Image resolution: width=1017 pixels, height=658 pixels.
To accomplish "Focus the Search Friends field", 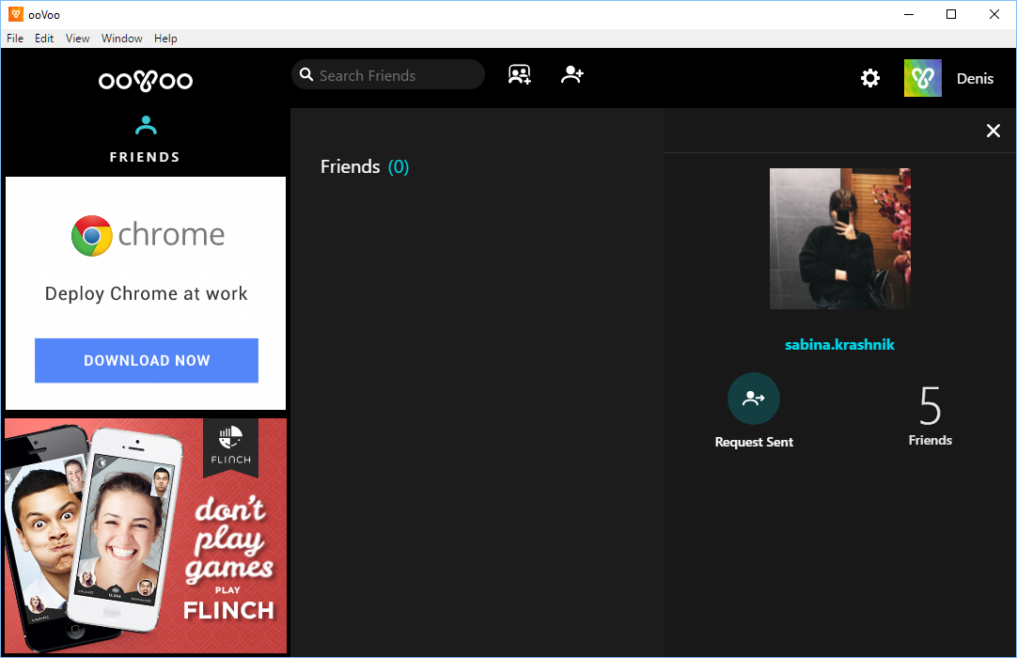I will 388,74.
